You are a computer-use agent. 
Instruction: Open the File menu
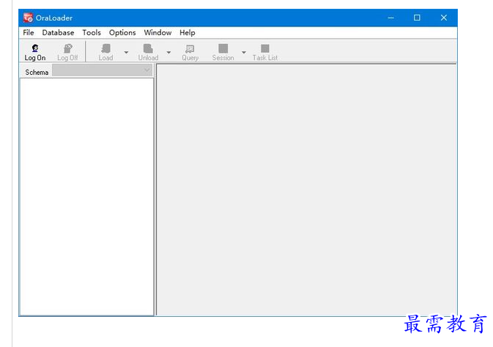29,32
